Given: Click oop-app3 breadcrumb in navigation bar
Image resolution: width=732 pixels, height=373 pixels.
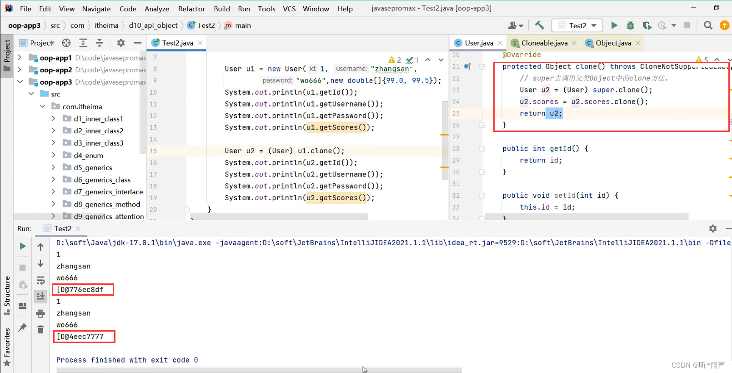Looking at the screenshot, I should click(24, 25).
